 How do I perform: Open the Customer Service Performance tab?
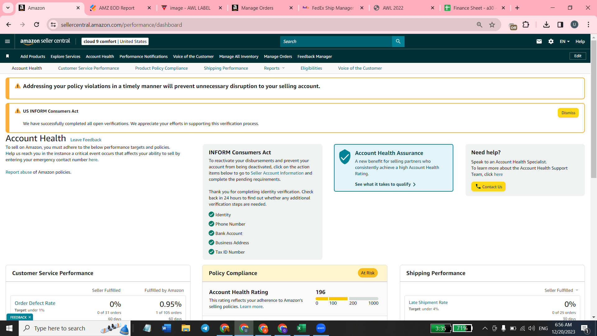click(x=88, y=68)
